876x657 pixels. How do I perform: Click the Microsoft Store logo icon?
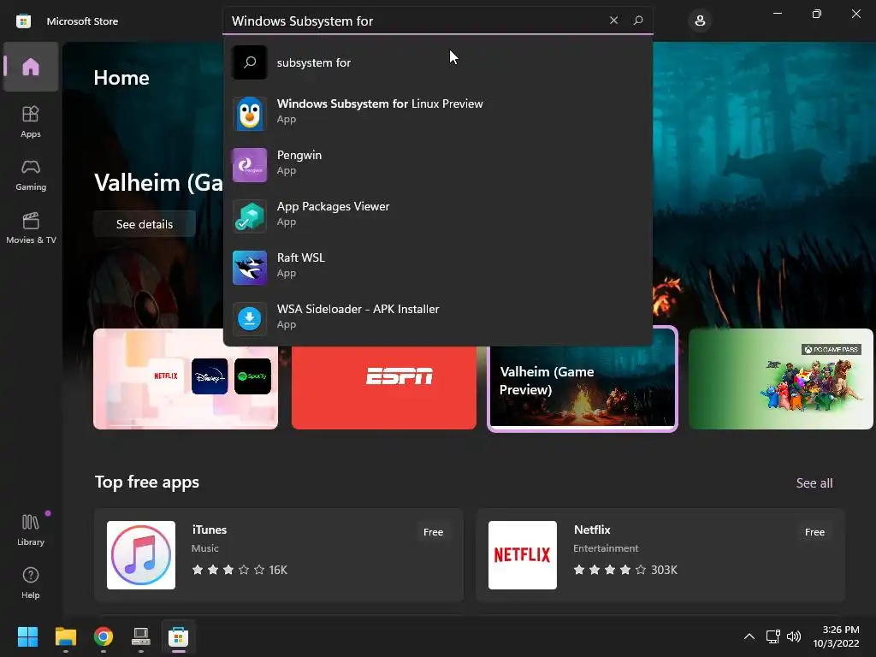23,21
